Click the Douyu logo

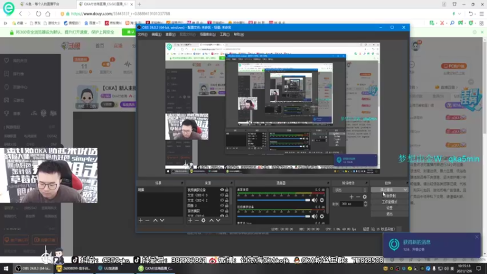[x=71, y=46]
